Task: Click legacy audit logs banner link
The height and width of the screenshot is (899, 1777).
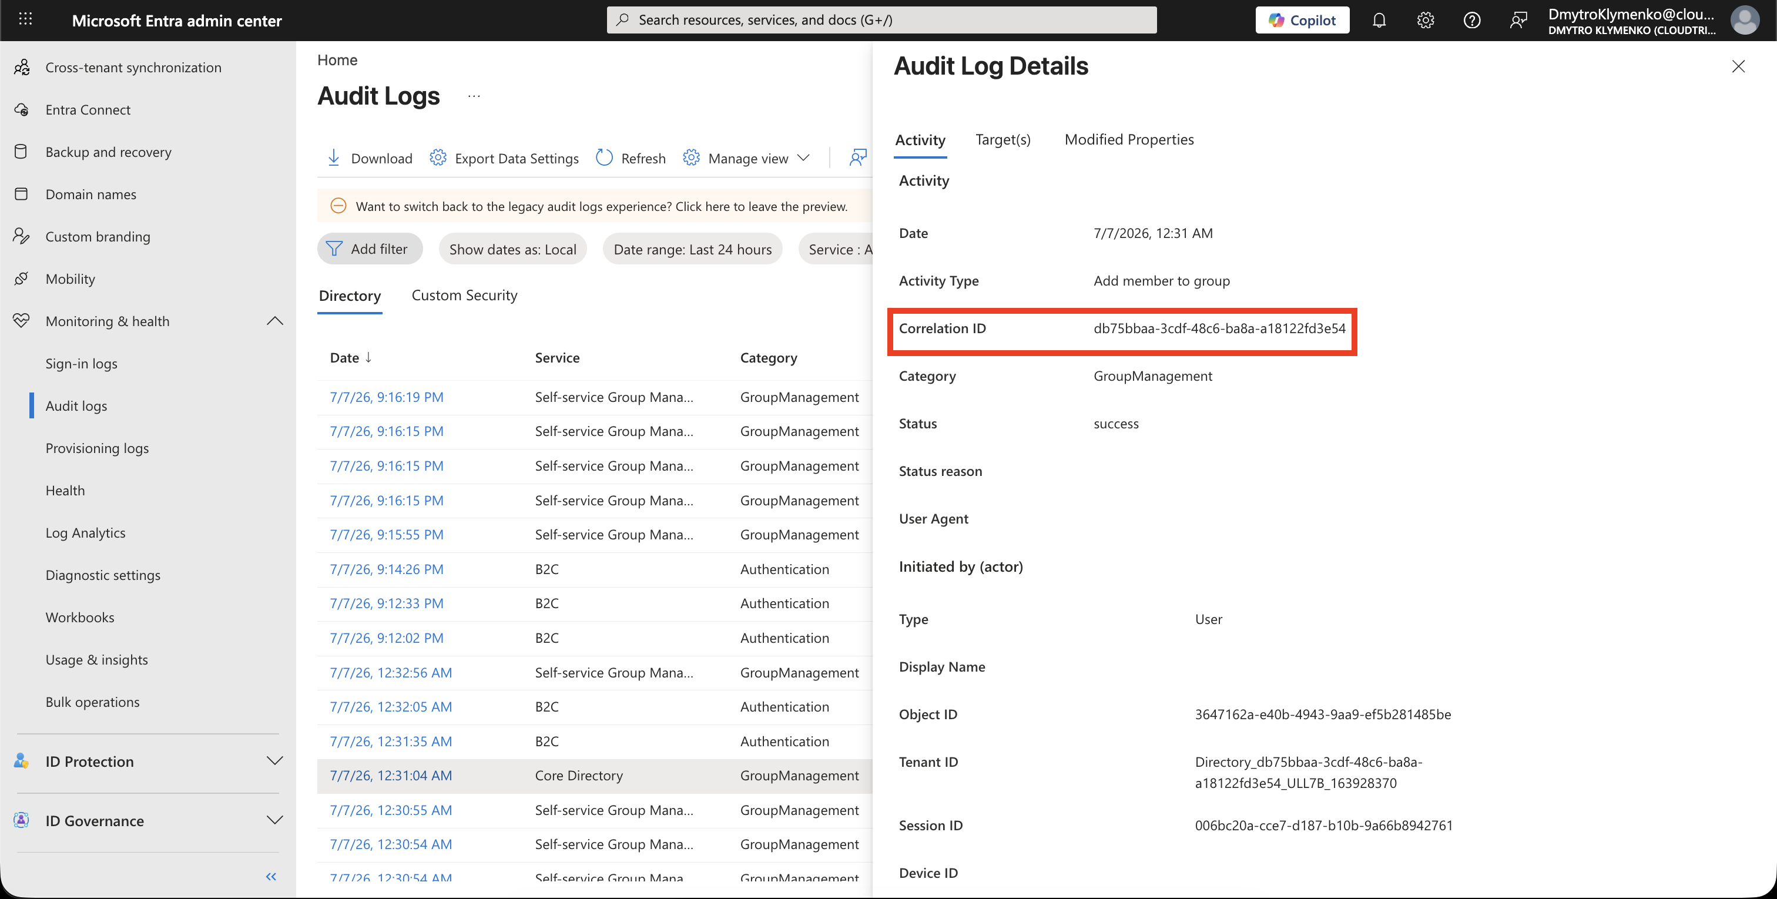Action: coord(602,206)
